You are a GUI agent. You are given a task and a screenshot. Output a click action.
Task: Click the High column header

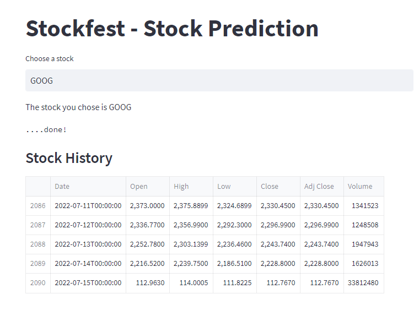(x=191, y=187)
